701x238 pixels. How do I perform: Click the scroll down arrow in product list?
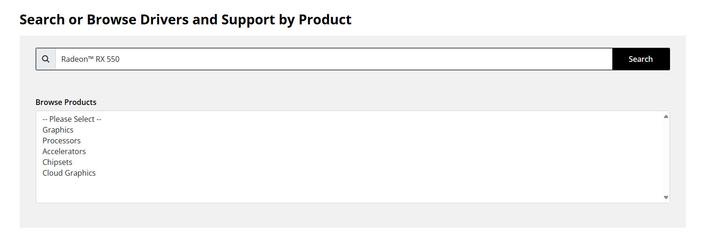(x=665, y=197)
